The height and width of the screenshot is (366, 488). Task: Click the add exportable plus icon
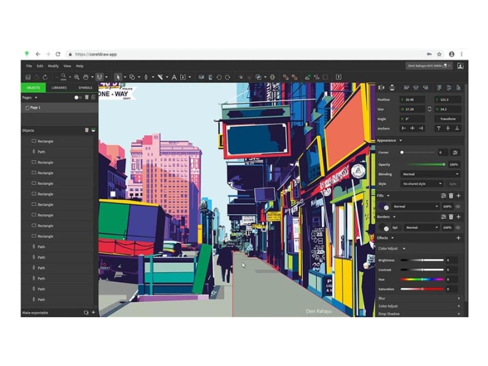pyautogui.click(x=93, y=312)
